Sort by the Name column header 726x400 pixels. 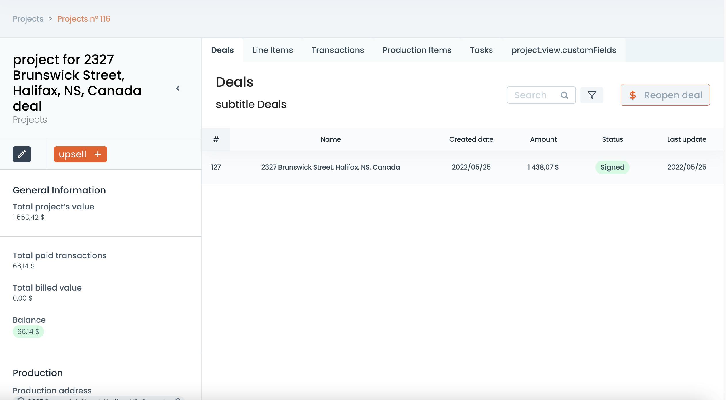click(330, 139)
